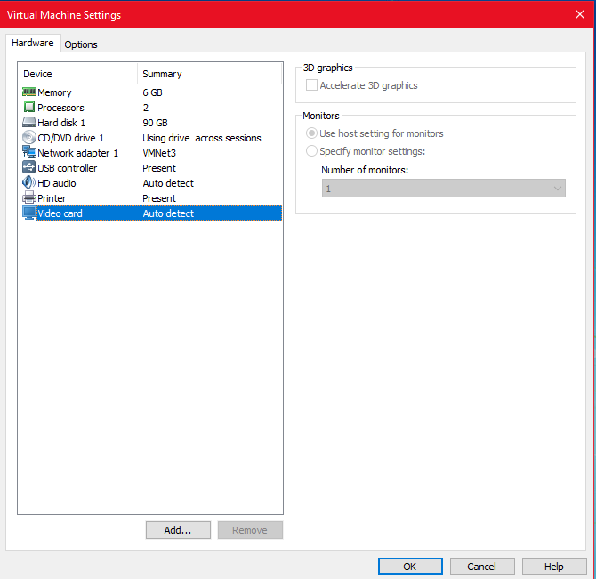Screen dimensions: 596x579
Task: Enable Accelerate 3D graphics checkbox
Action: (x=311, y=85)
